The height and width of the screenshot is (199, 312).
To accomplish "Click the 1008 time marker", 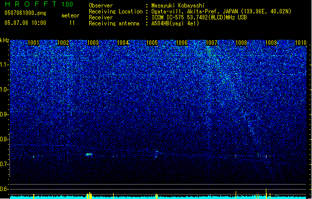I will (241, 42).
